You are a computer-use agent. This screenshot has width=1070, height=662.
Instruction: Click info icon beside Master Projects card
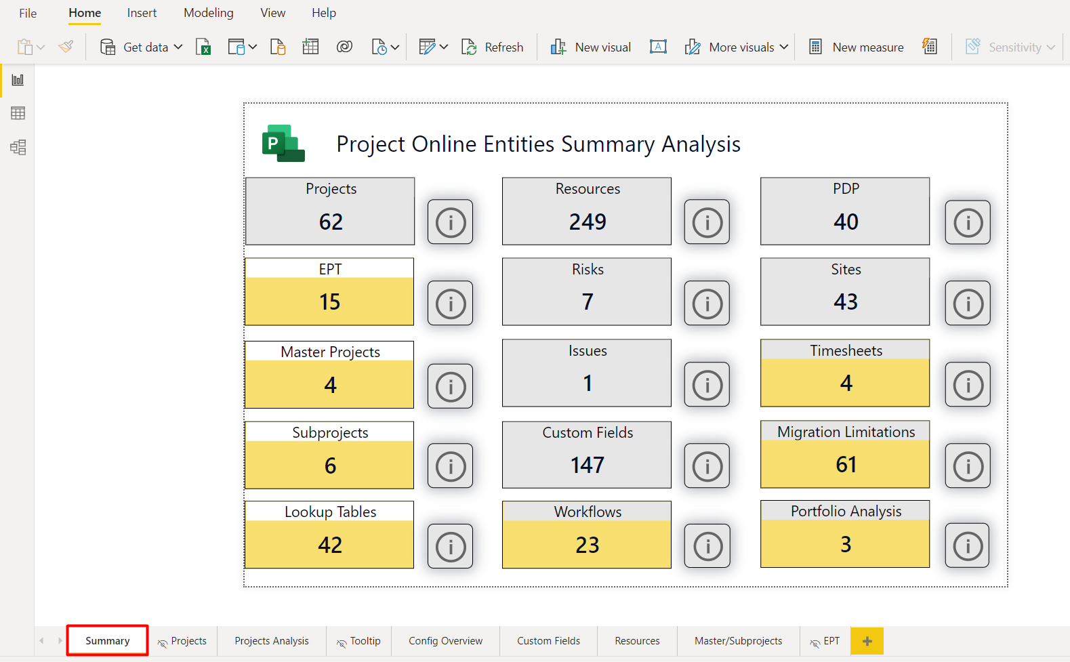(451, 386)
